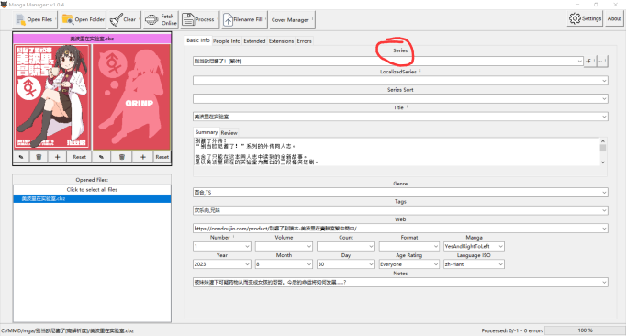The width and height of the screenshot is (626, 336).
Task: Switch to Extended tab
Action: click(254, 40)
